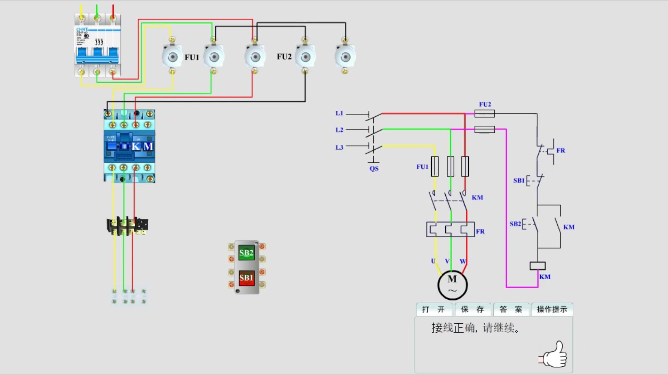Click the upper FU2 fuse symbol in the schematic

tap(485, 113)
